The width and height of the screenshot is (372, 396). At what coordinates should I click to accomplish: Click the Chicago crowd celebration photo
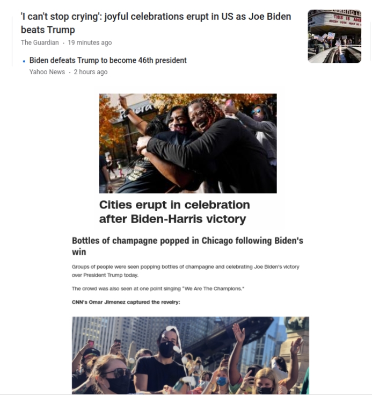190,355
